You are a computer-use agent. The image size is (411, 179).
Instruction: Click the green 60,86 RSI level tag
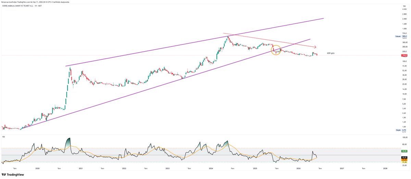[x=404, y=151]
